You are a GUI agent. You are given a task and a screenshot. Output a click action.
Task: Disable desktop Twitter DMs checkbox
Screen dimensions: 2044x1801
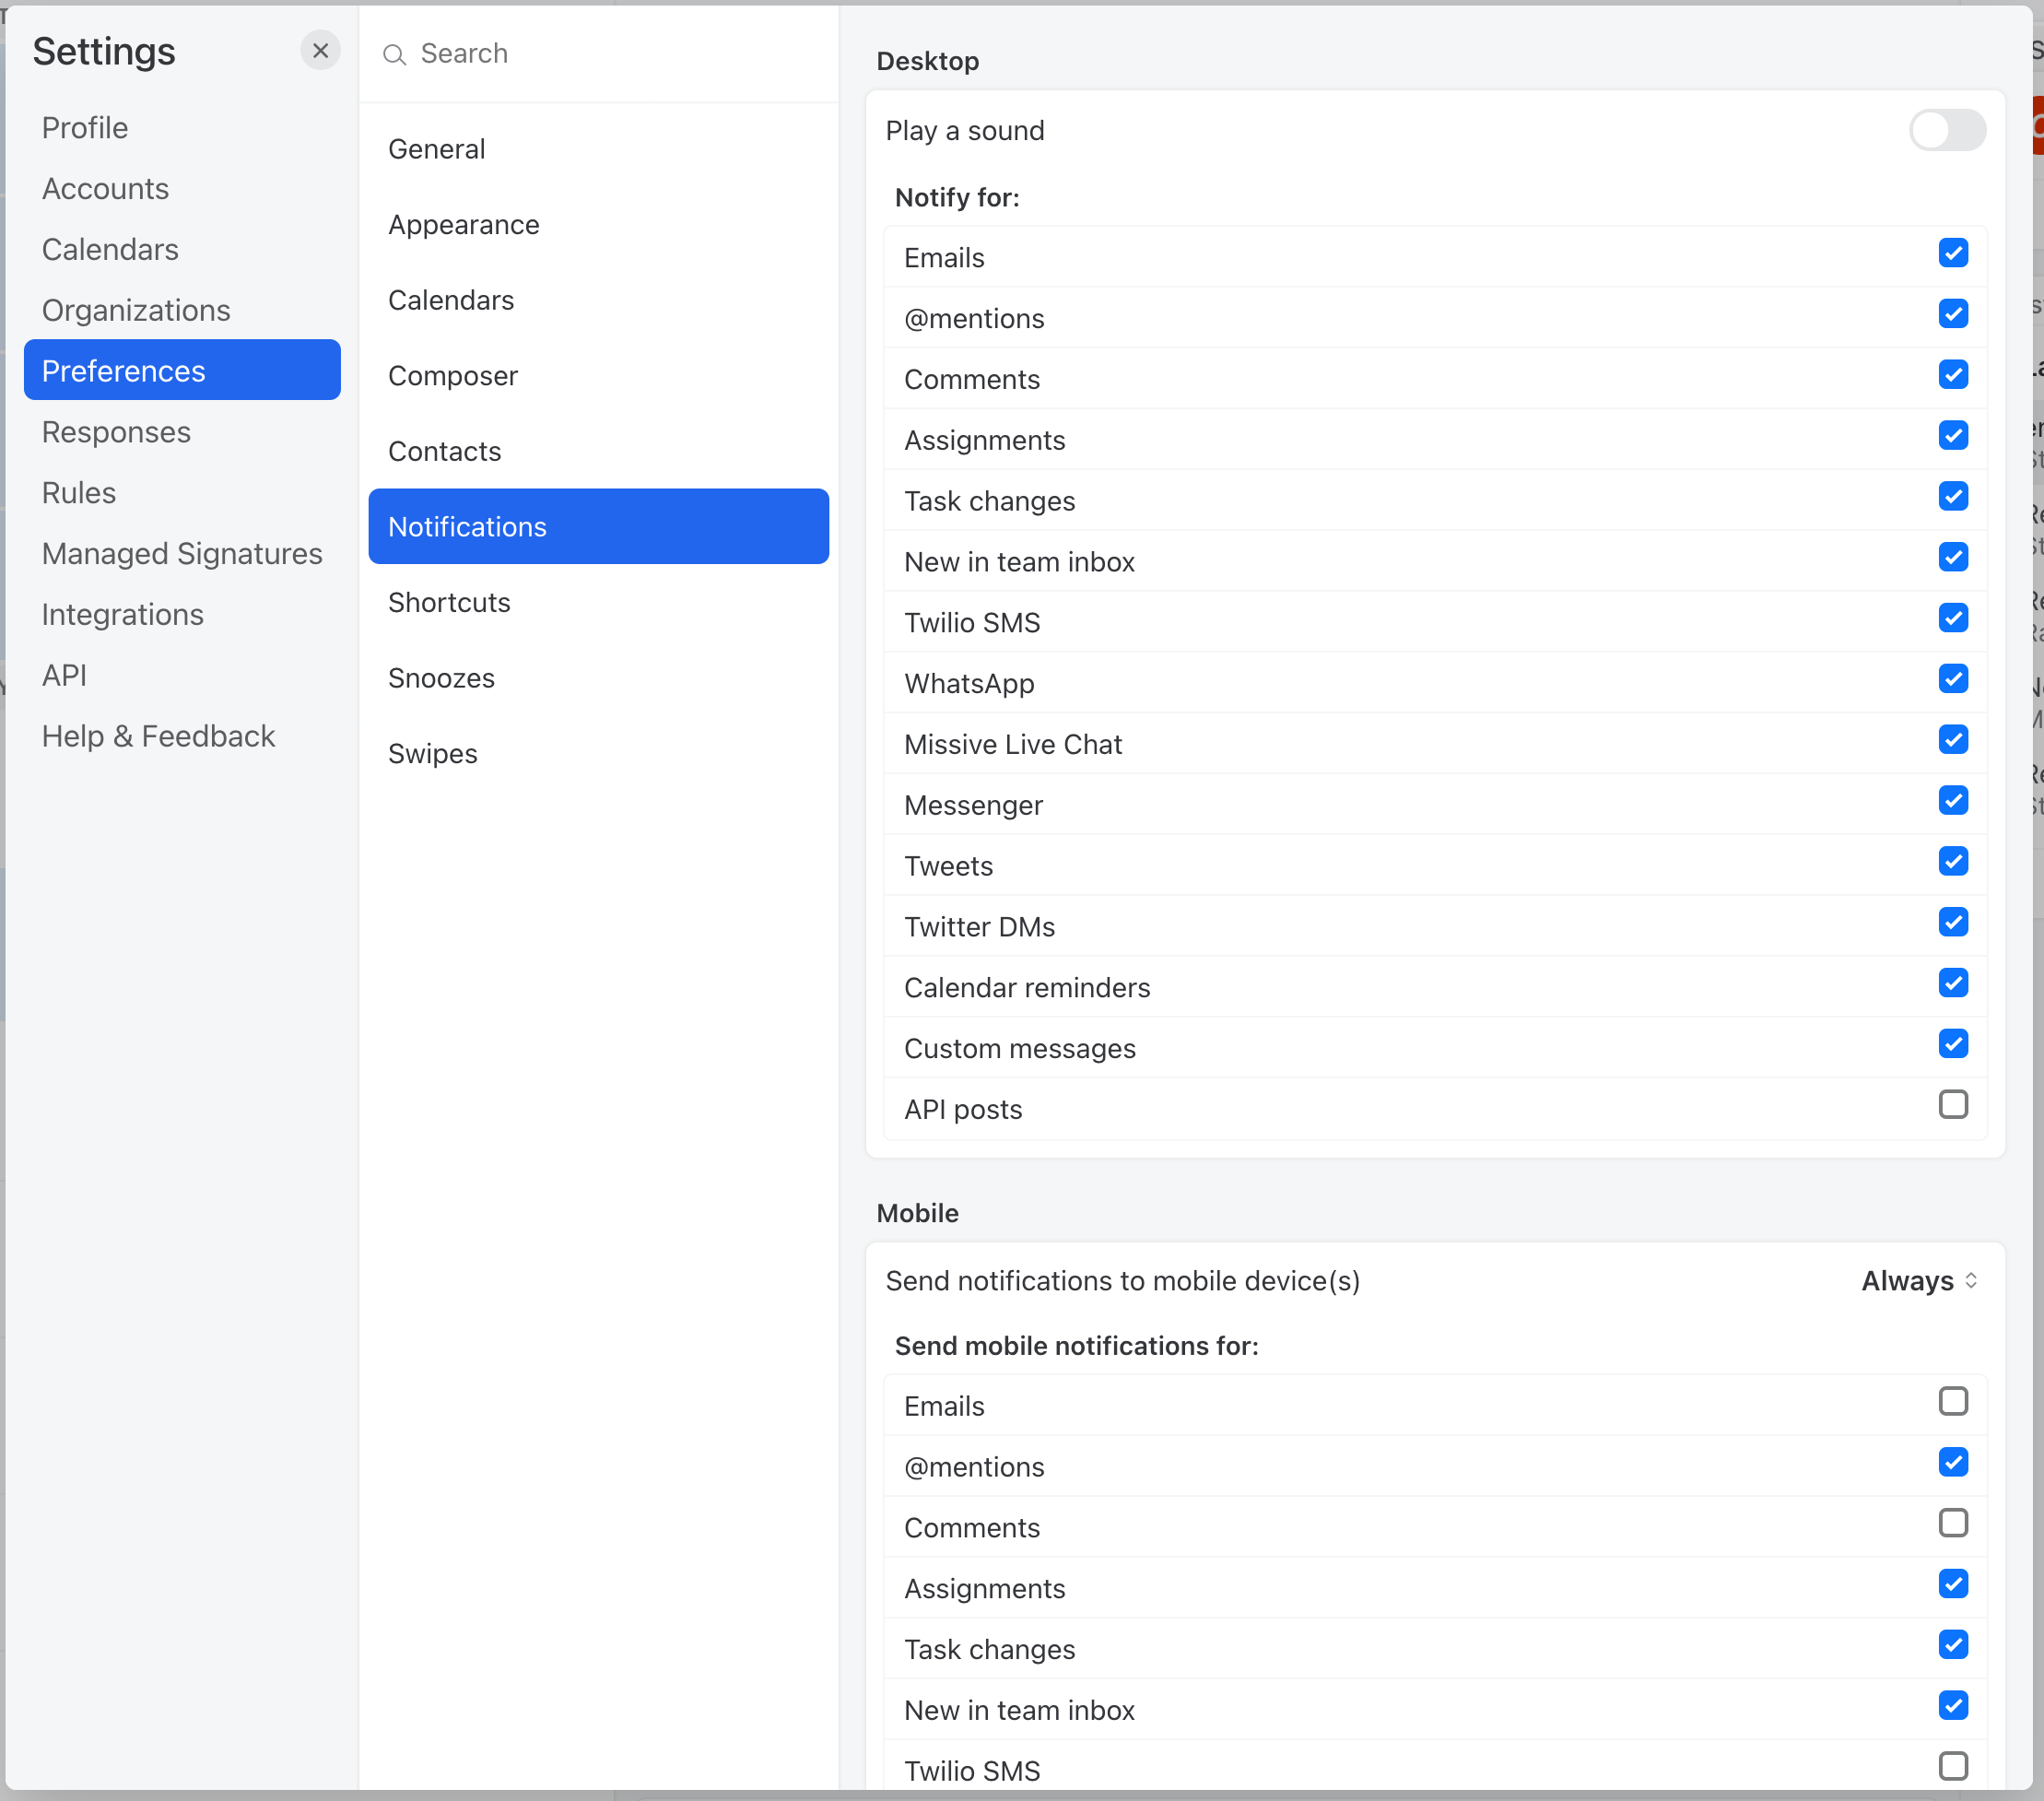pyautogui.click(x=1952, y=922)
